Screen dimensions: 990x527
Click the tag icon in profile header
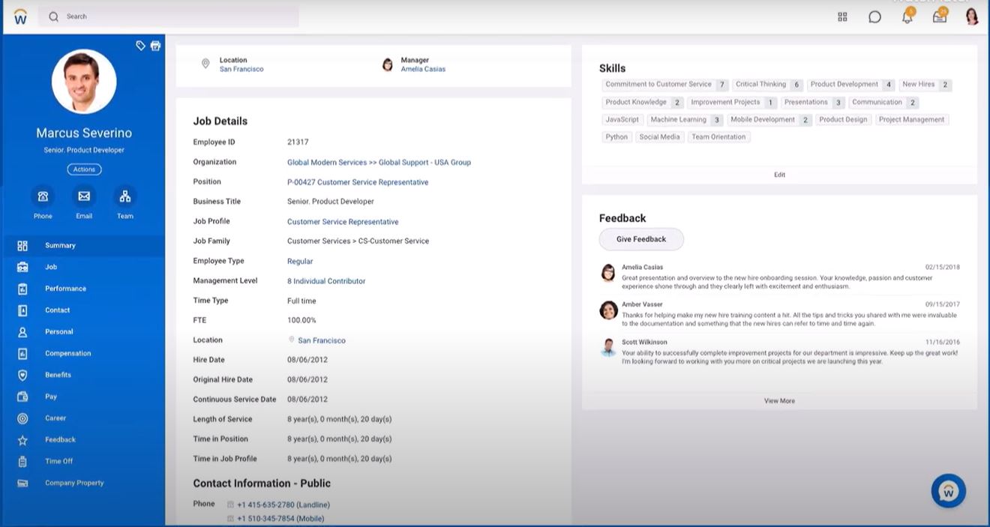tap(140, 46)
